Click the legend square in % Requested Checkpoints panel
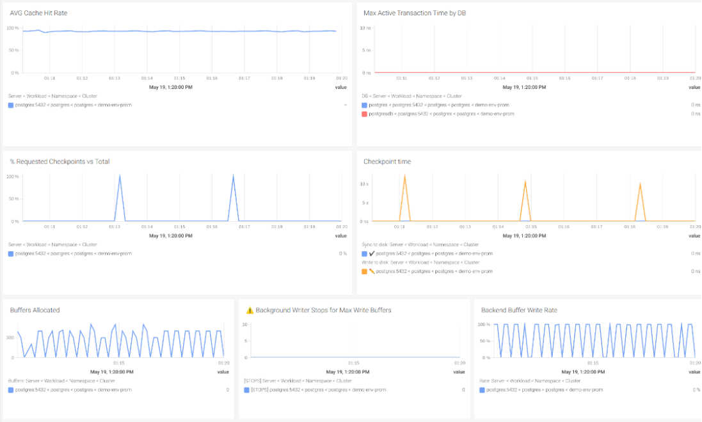Viewport: 702px width, 422px height. pyautogui.click(x=10, y=253)
